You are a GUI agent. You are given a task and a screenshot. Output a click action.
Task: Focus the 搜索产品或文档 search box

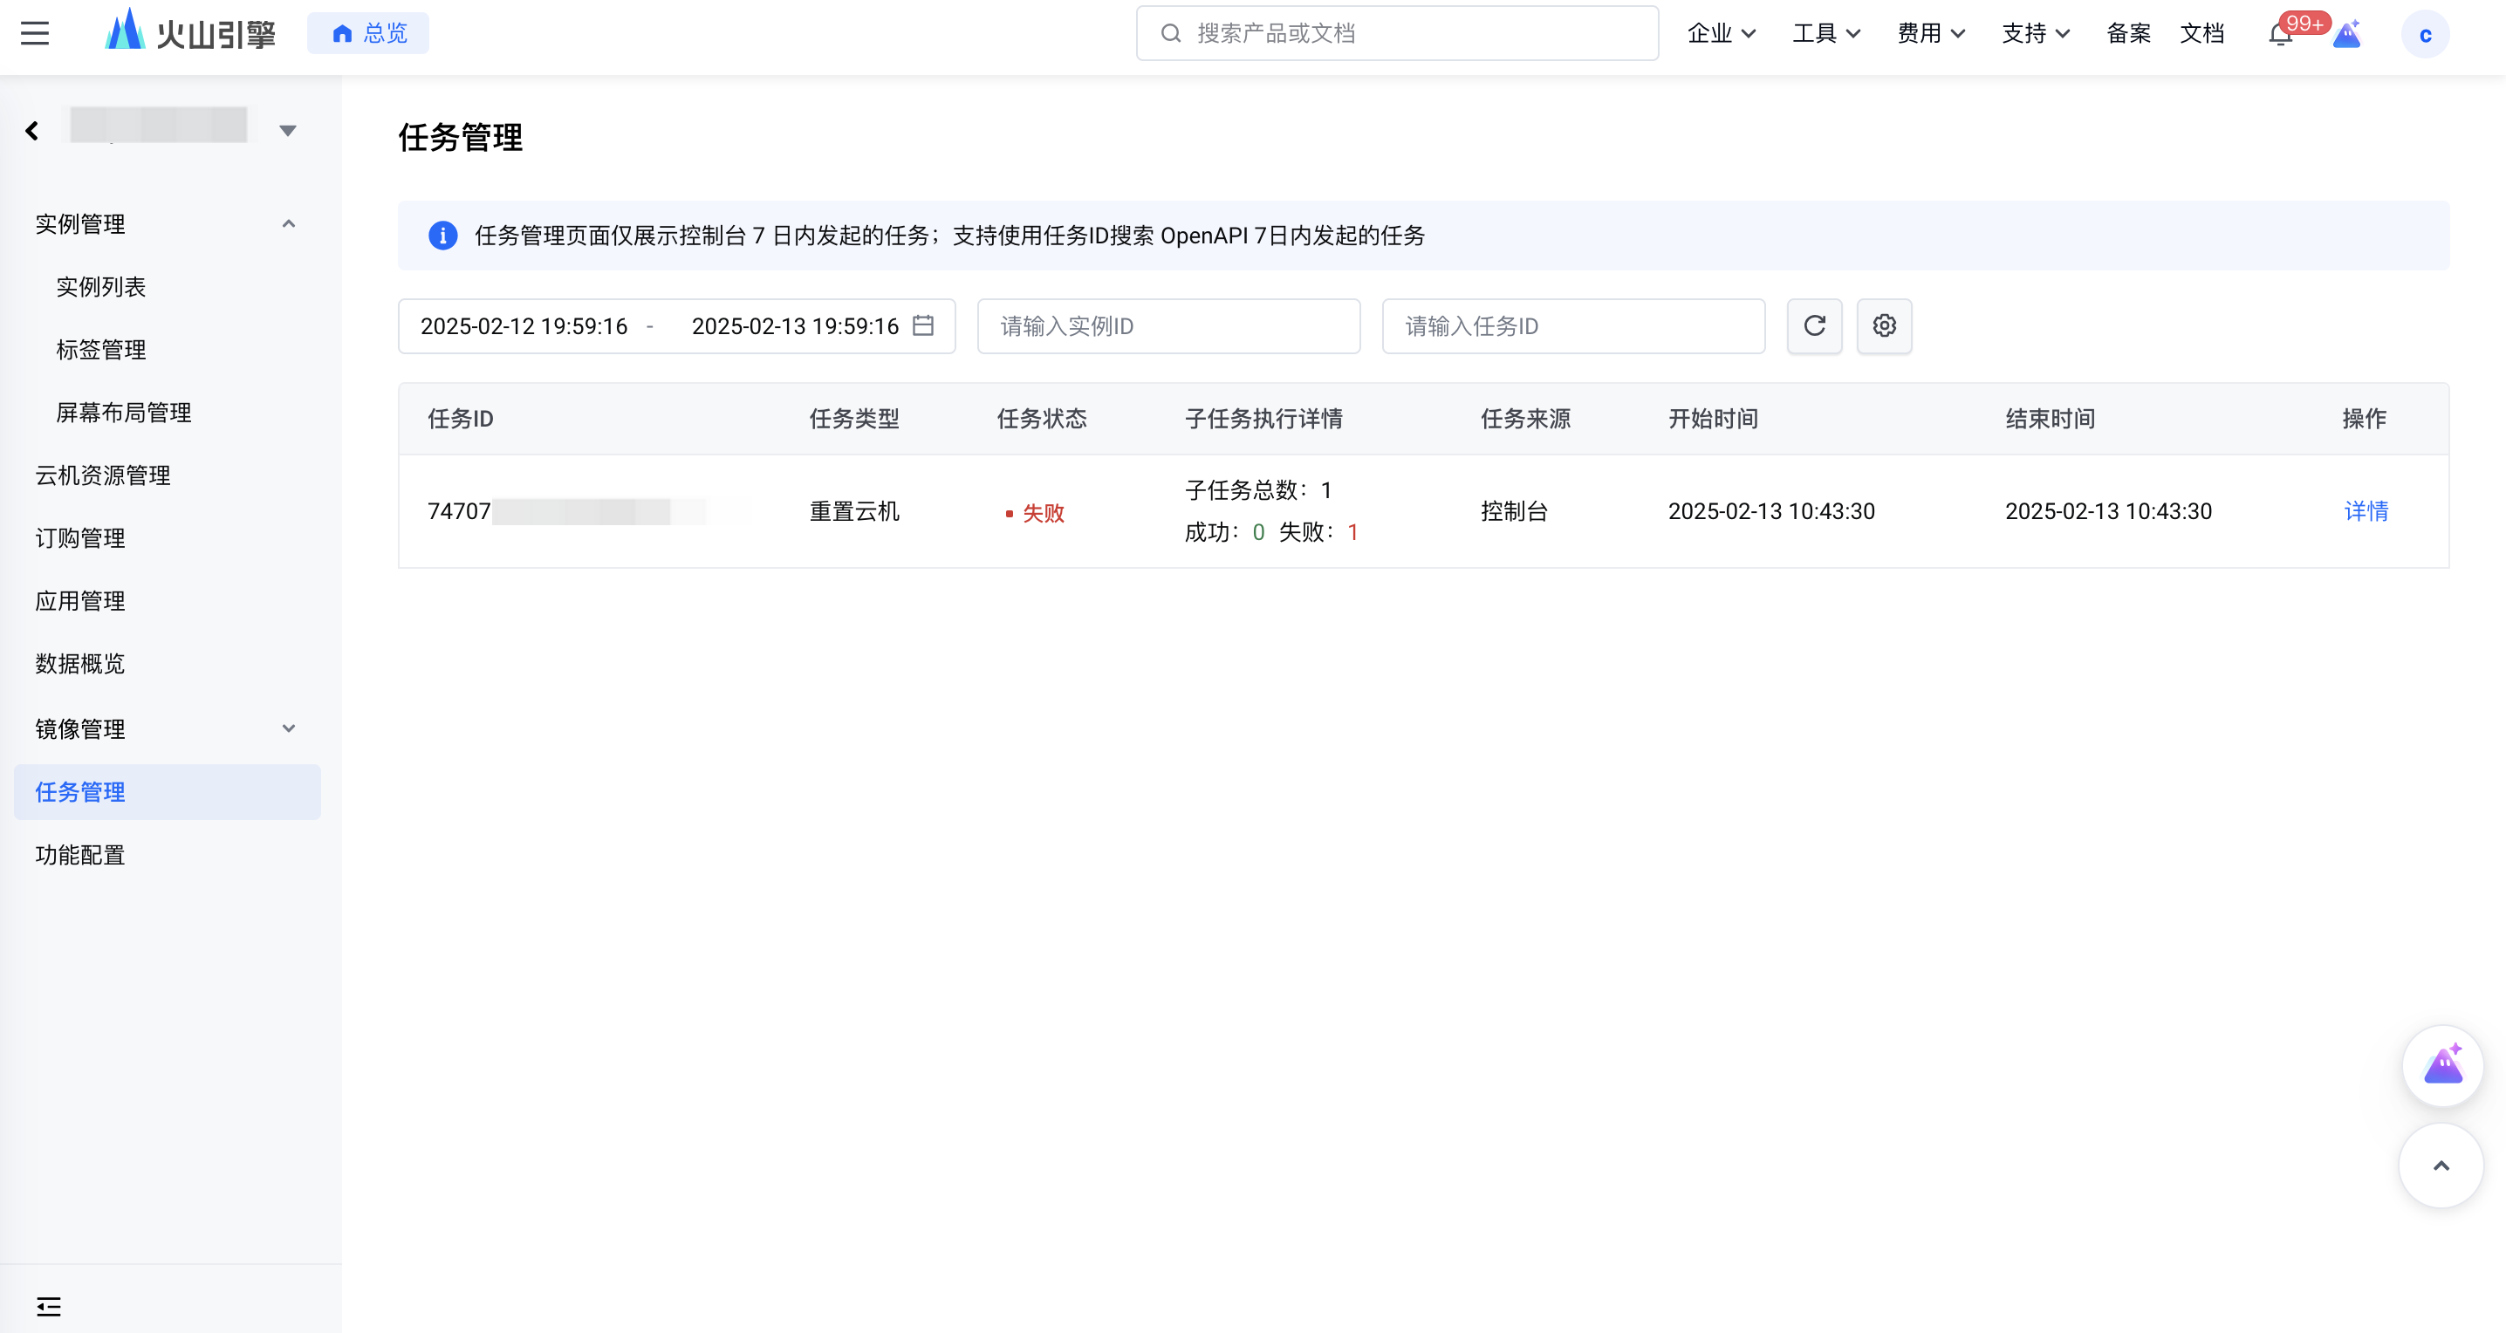pos(1397,33)
